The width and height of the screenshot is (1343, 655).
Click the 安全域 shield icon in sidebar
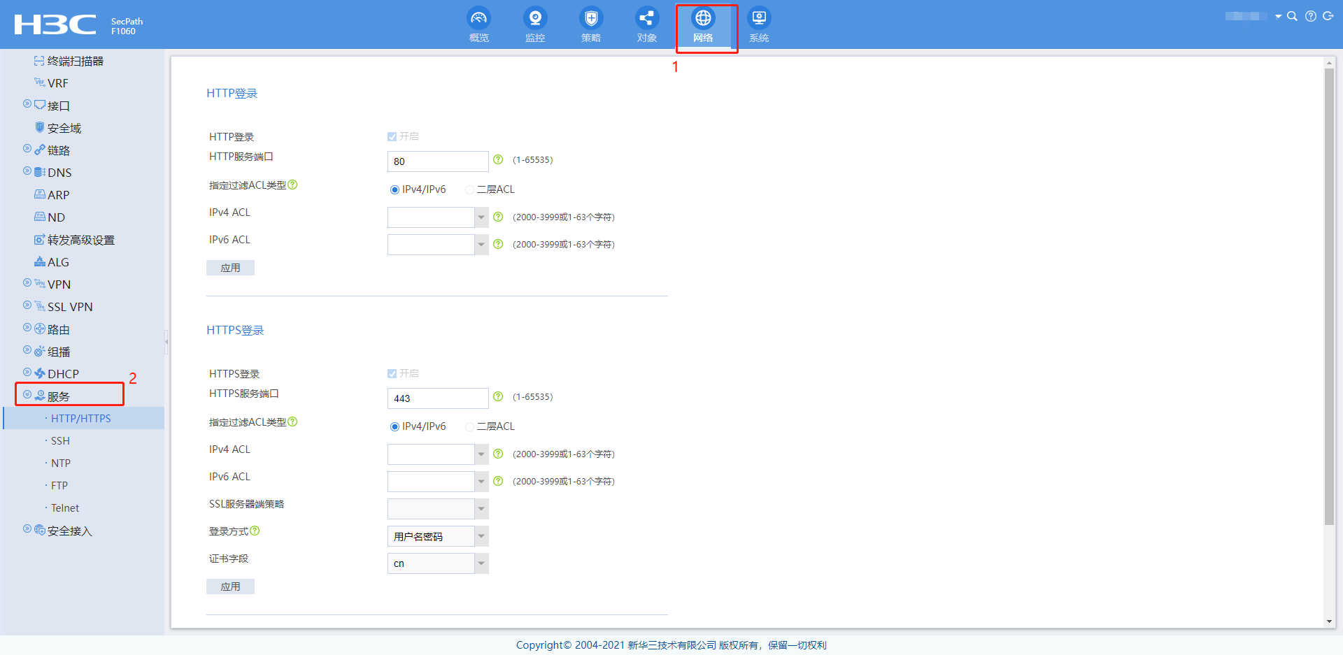[40, 127]
